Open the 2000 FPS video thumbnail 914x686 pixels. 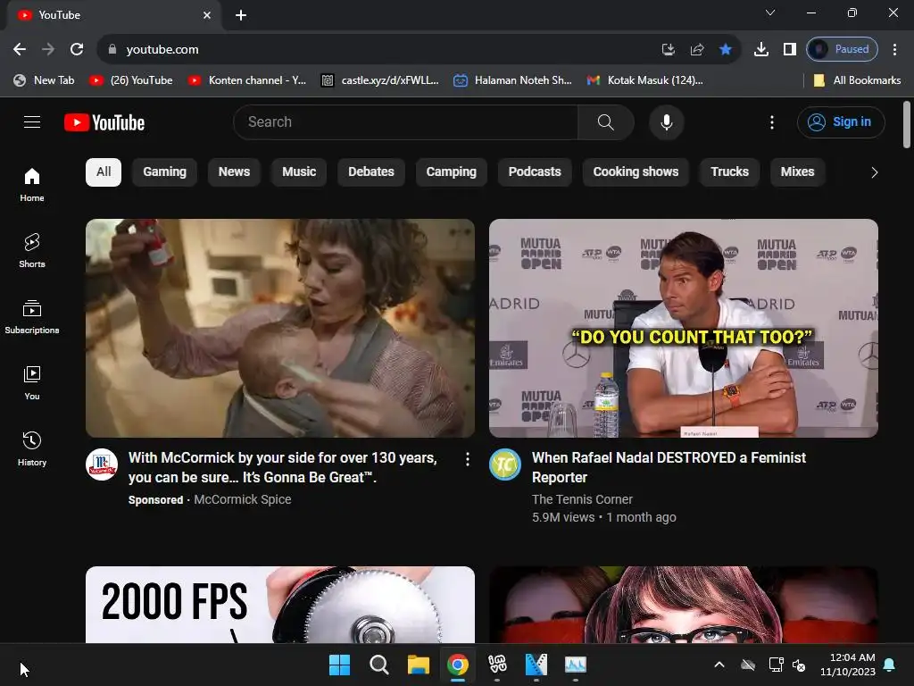pos(280,605)
